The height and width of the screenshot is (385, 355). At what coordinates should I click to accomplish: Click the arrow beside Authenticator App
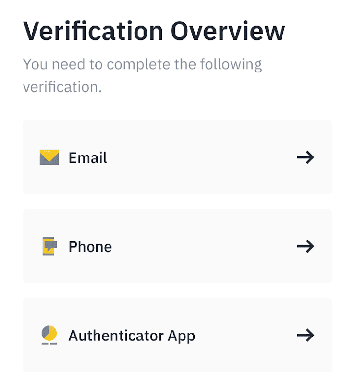point(306,335)
